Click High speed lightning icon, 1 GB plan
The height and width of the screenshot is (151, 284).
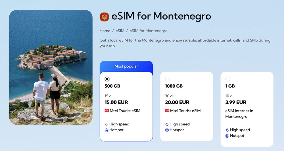227,130
